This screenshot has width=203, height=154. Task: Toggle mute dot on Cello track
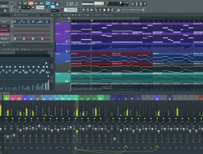[x=69, y=31]
